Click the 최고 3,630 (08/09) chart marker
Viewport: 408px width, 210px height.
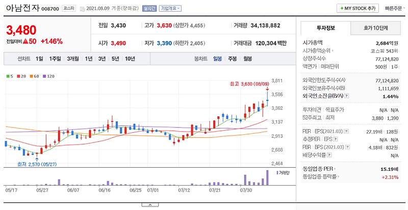click(249, 84)
